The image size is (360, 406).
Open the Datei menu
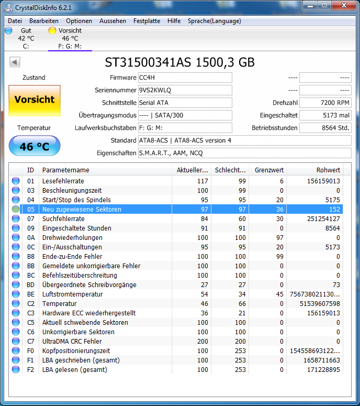(15, 21)
